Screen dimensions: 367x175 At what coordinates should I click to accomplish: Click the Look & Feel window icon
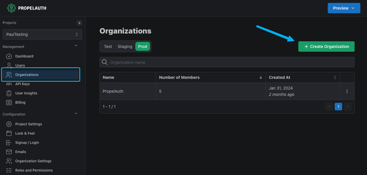tap(9, 133)
